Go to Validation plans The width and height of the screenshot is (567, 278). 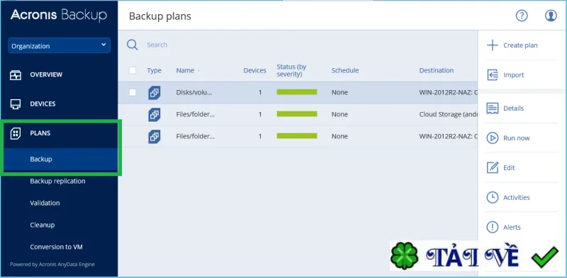tap(45, 203)
